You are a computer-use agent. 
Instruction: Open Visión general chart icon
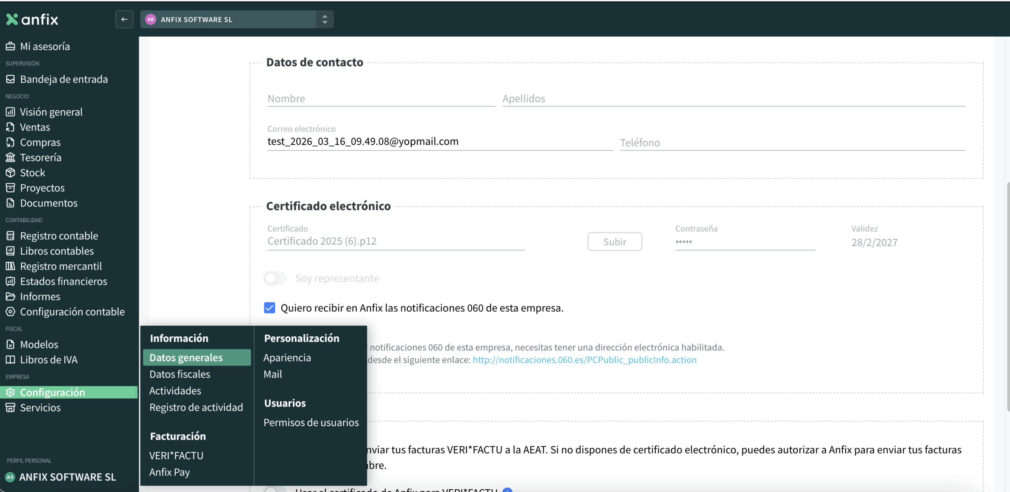pos(10,112)
